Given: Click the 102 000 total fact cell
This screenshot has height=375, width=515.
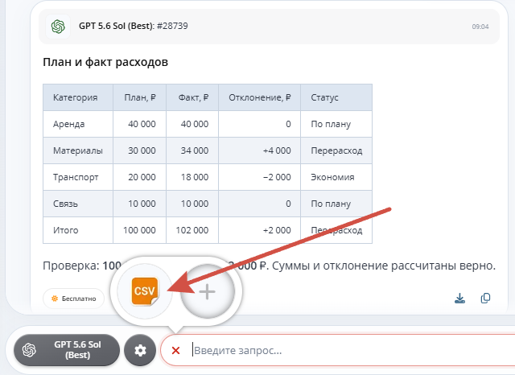Looking at the screenshot, I should click(192, 230).
